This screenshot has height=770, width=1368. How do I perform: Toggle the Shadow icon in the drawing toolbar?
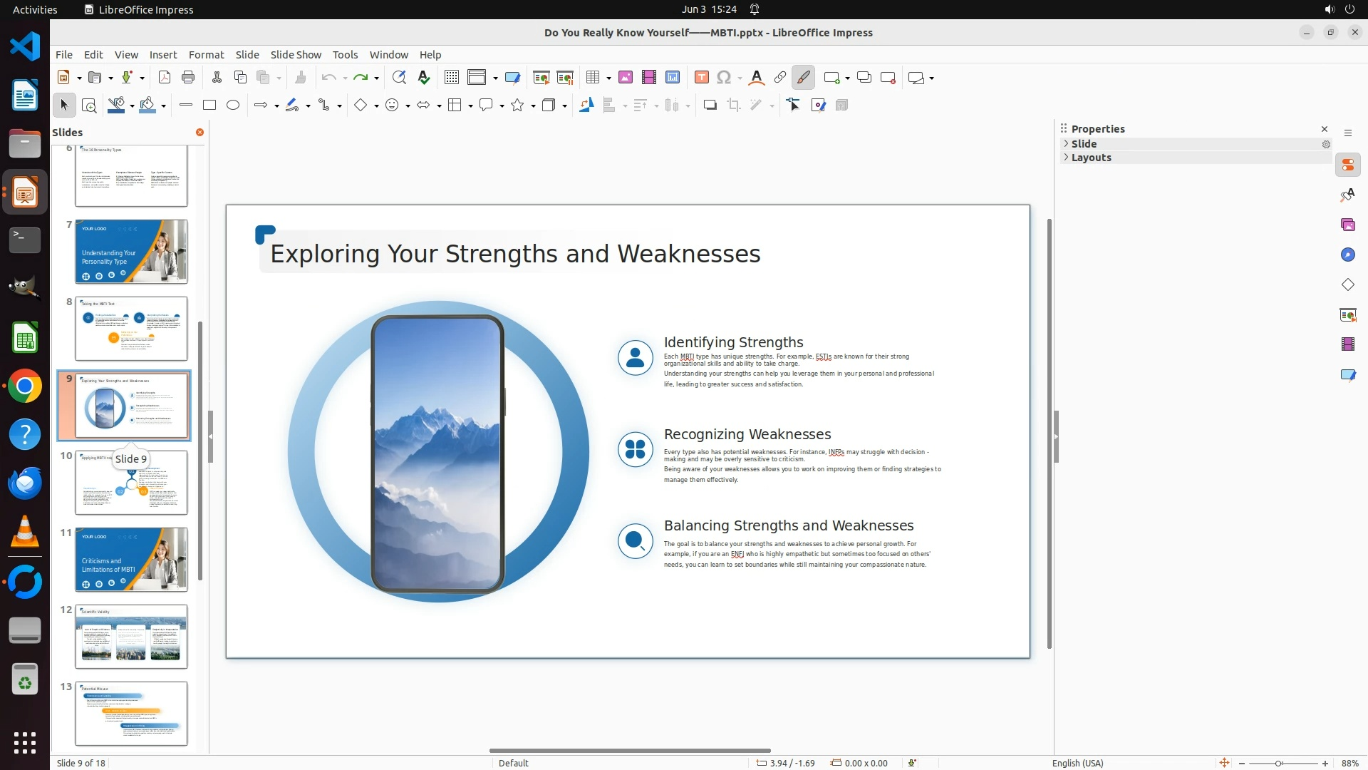[710, 106]
